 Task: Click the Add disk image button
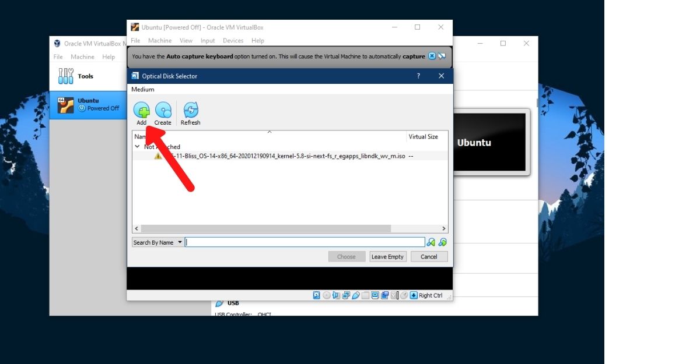(142, 114)
